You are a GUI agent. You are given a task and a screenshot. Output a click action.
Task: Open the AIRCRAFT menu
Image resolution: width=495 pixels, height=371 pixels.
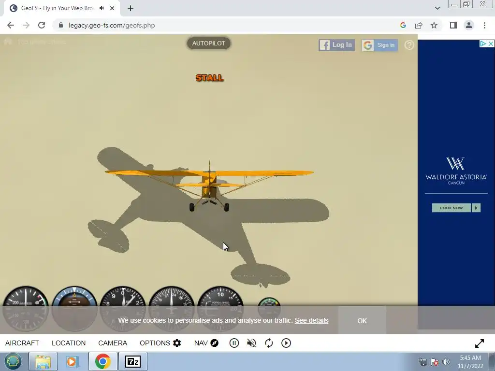(22, 343)
